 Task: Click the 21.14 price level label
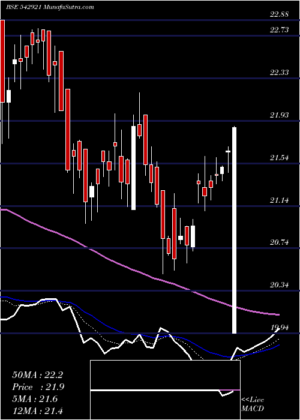tap(280, 200)
